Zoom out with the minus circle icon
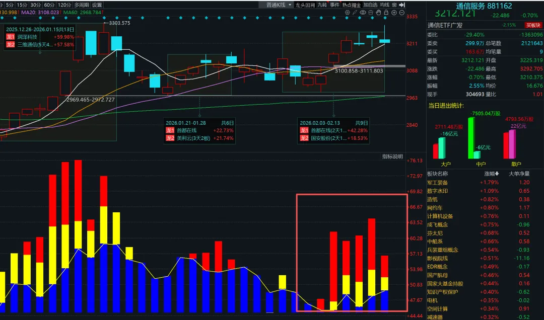 pos(402,13)
